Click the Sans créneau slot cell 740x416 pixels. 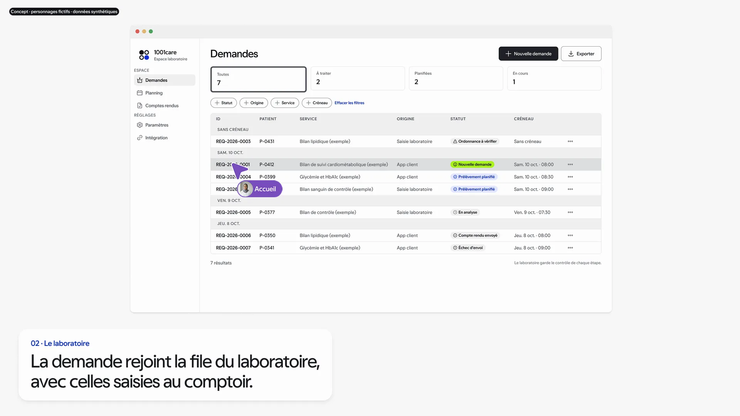click(x=527, y=141)
